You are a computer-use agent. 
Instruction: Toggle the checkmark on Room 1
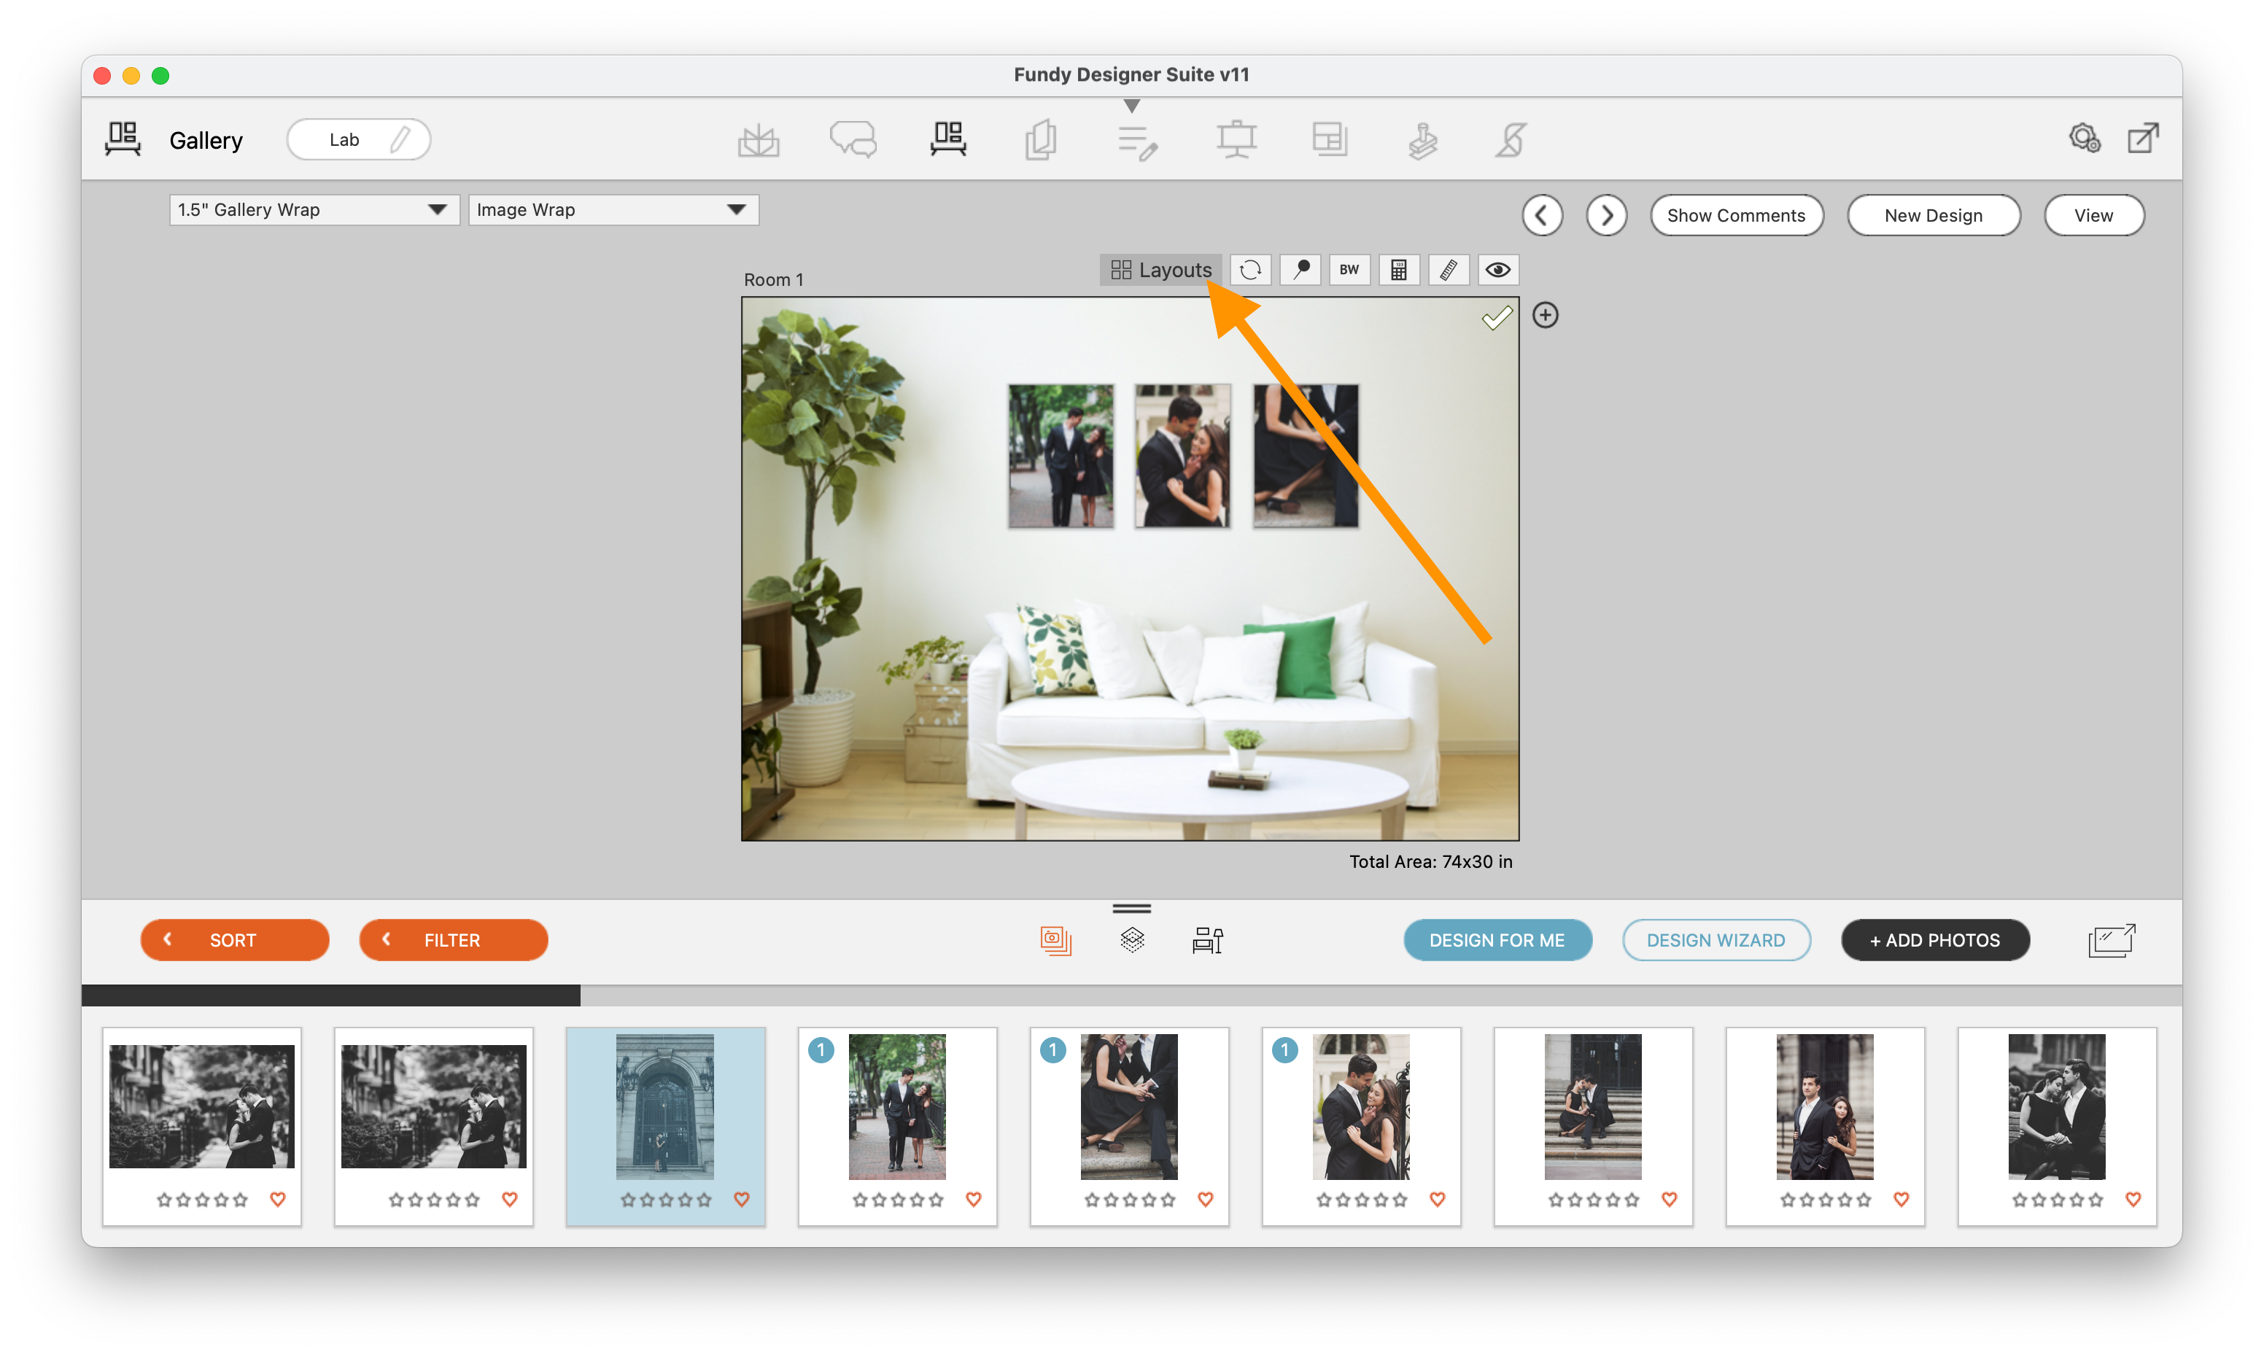pos(1496,318)
